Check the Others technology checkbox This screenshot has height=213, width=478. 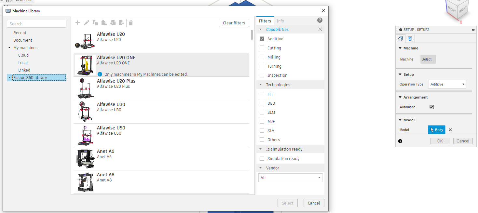pos(262,140)
